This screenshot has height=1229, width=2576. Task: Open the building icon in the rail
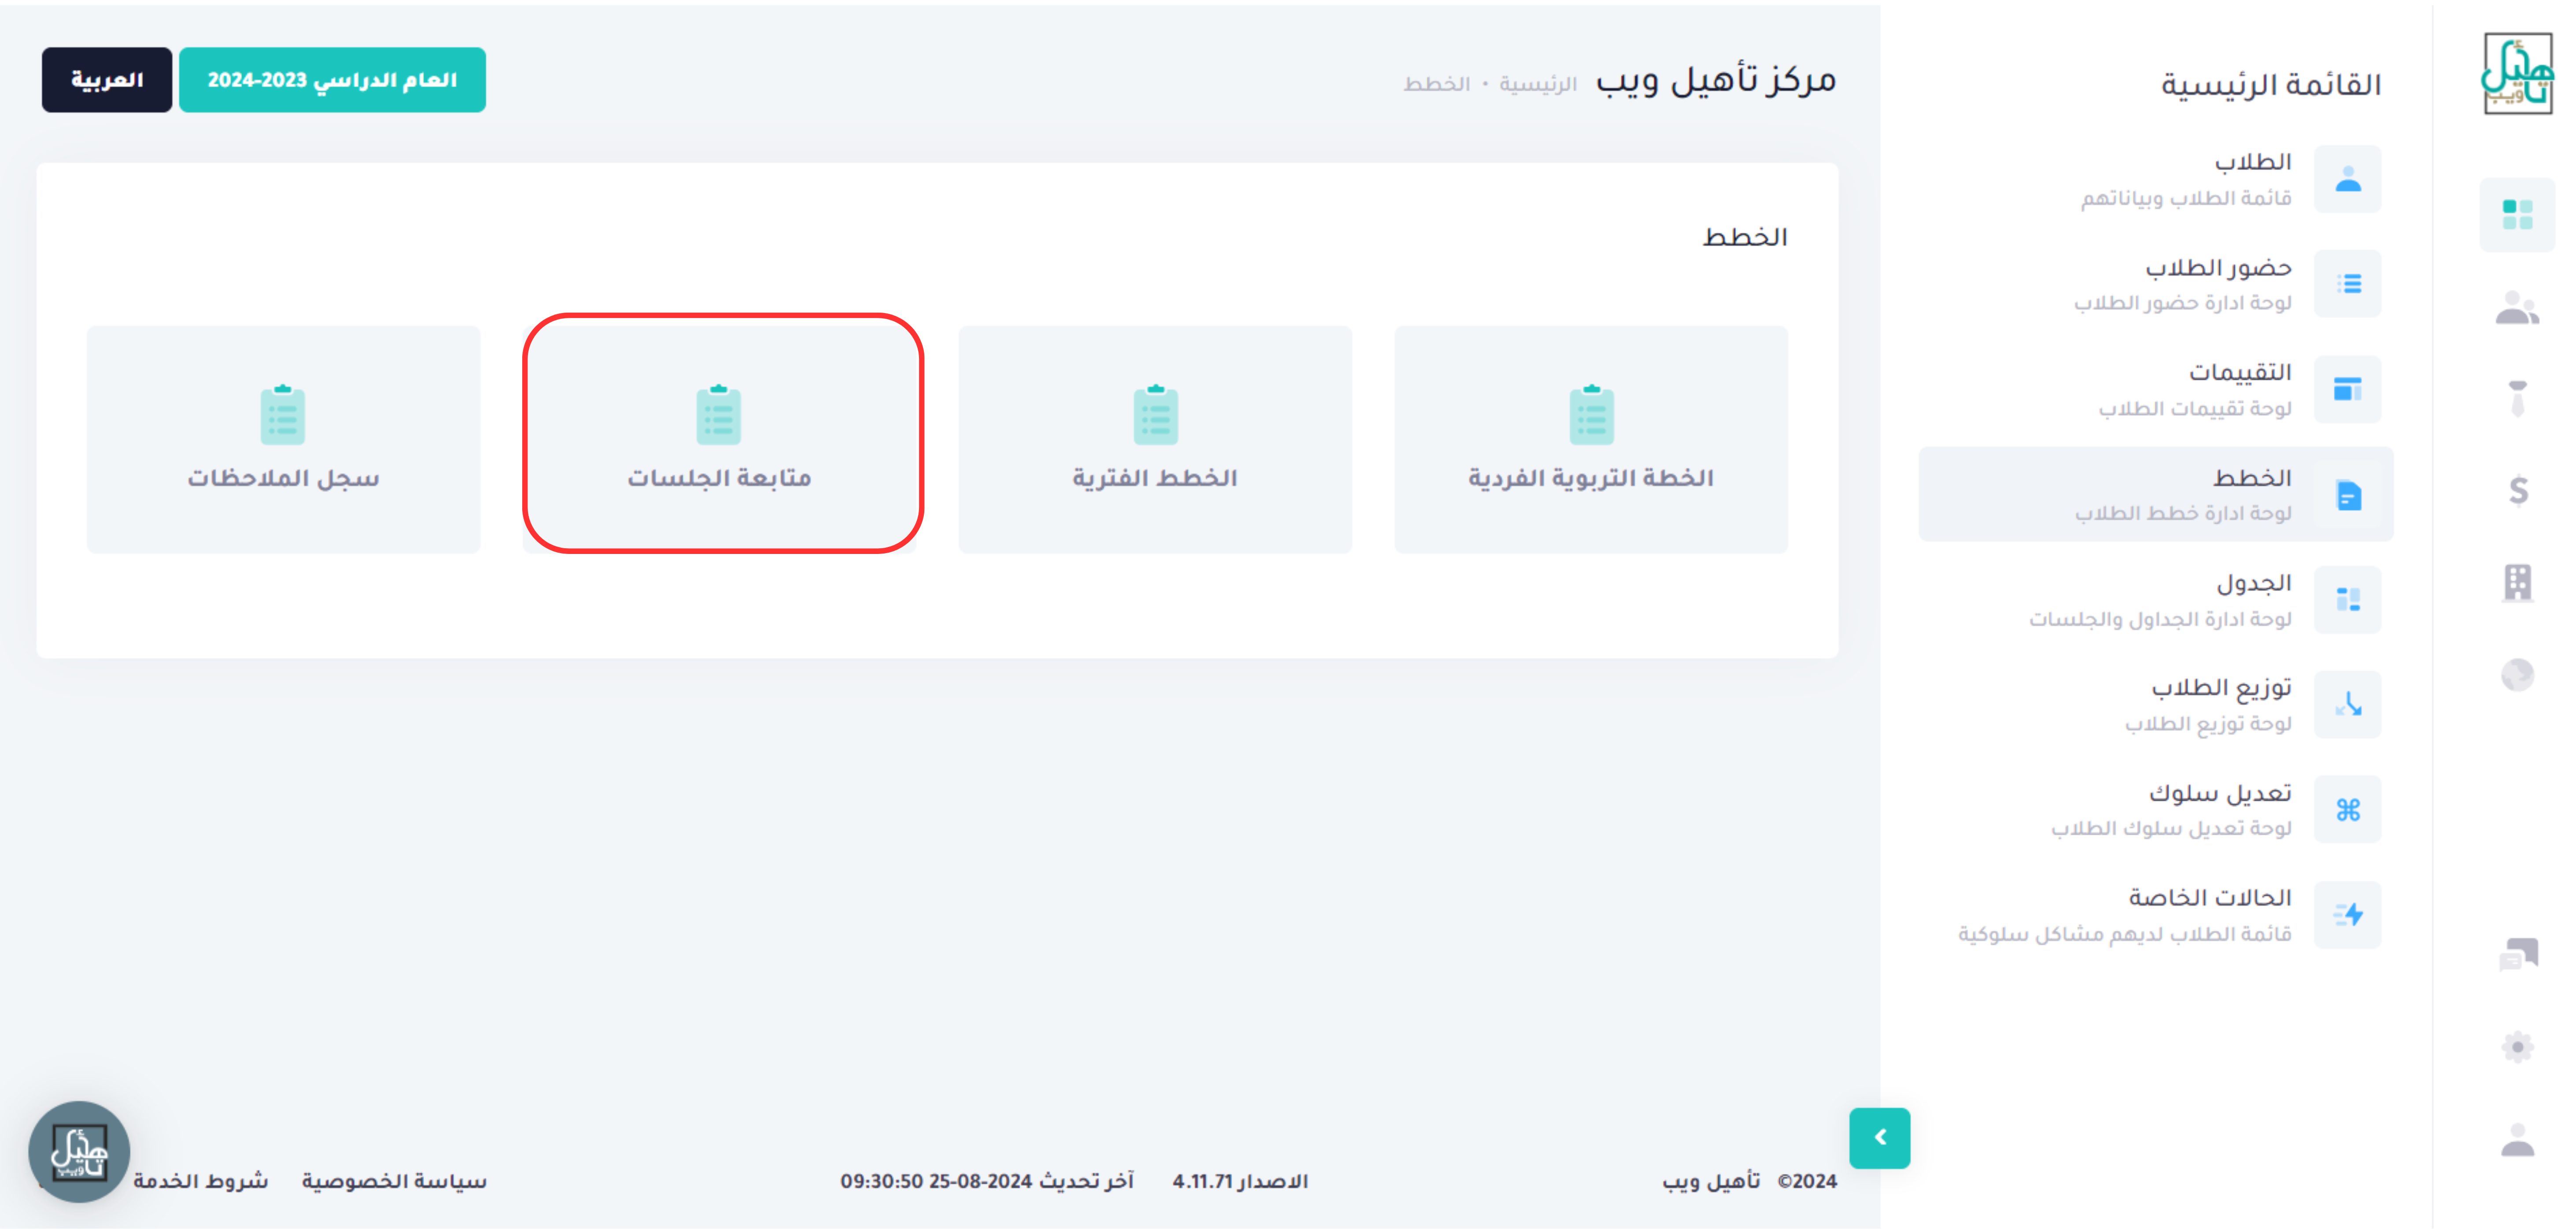2517,582
